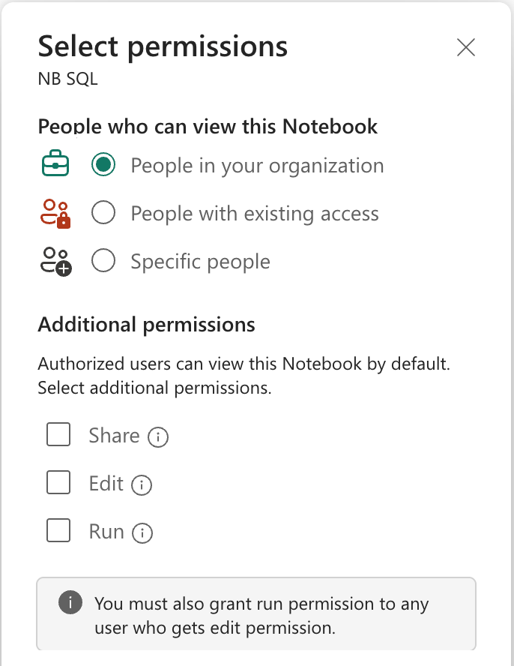Click the 'People with existing access' label text

(x=255, y=214)
